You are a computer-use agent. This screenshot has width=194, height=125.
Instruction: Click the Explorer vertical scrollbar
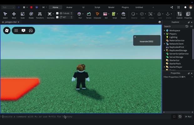coord(193,44)
